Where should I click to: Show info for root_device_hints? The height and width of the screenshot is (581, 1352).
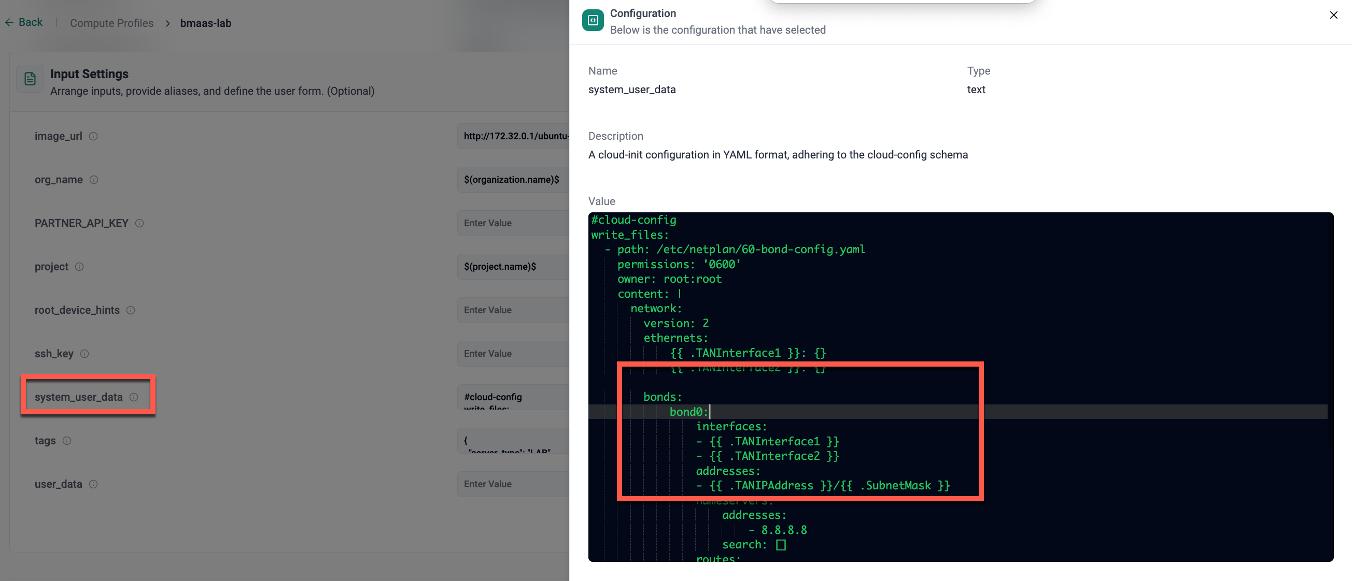(x=131, y=310)
